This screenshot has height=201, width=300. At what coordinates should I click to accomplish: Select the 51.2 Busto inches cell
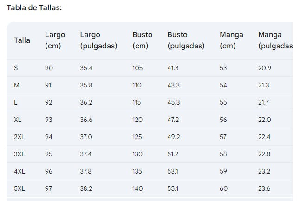coord(173,154)
